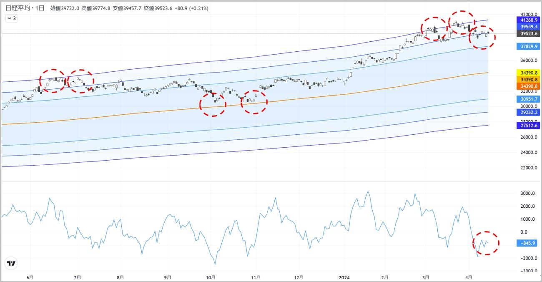Click the 始値39722.0 opening value in header
Viewport: 542px width, 282px height.
pyautogui.click(x=65, y=8)
